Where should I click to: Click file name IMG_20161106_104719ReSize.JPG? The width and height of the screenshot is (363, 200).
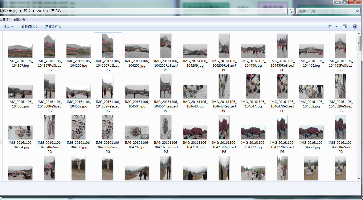tap(224, 147)
